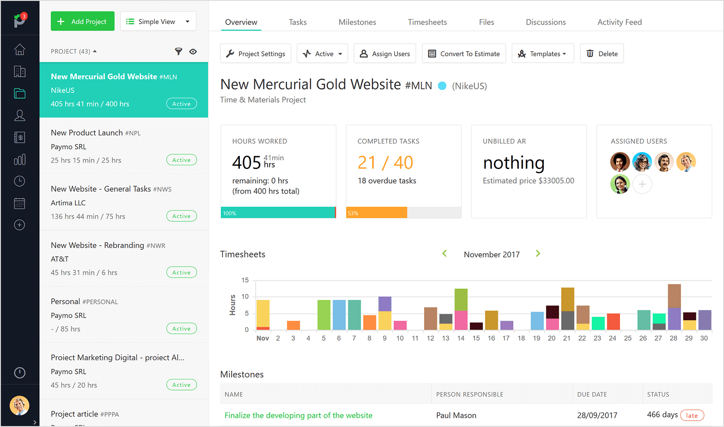Switch to the Files tab
Image resolution: width=724 pixels, height=427 pixels.
click(486, 22)
